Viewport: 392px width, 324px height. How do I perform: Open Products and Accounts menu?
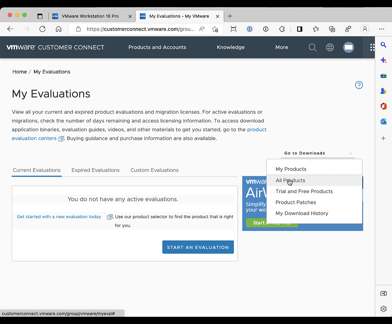click(157, 47)
